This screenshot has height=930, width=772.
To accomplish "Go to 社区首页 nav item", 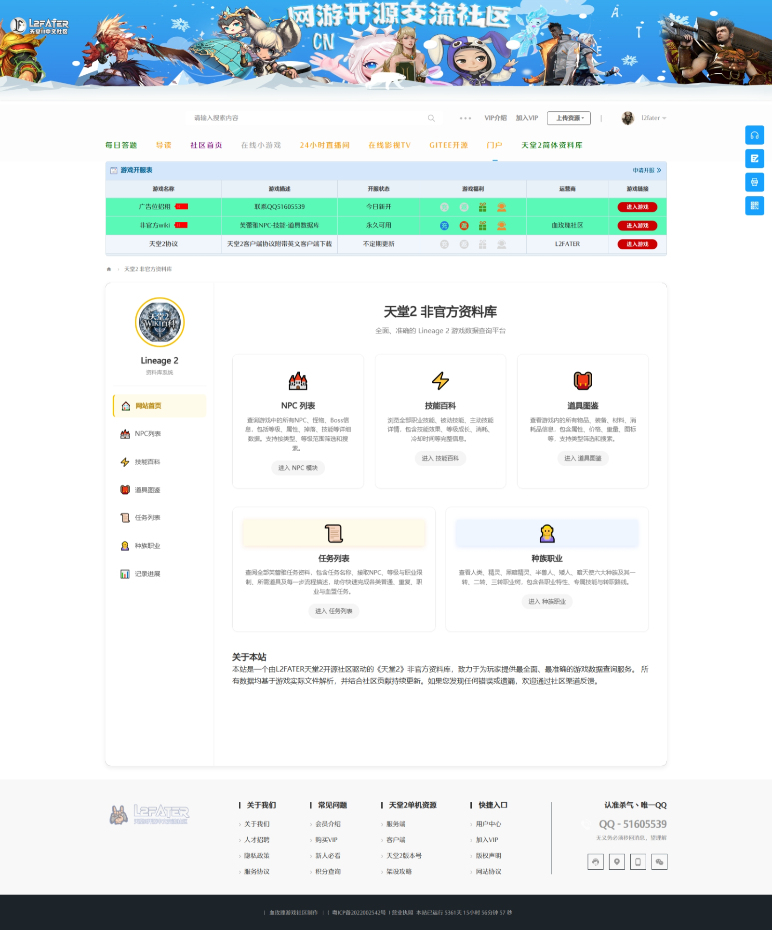I will (x=206, y=145).
